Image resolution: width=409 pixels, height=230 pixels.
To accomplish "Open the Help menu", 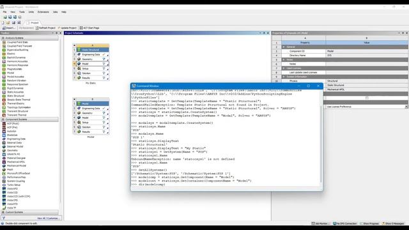I will (x=64, y=12).
